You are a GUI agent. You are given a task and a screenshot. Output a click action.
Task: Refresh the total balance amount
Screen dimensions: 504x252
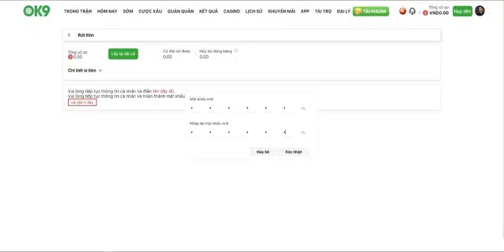(420, 13)
